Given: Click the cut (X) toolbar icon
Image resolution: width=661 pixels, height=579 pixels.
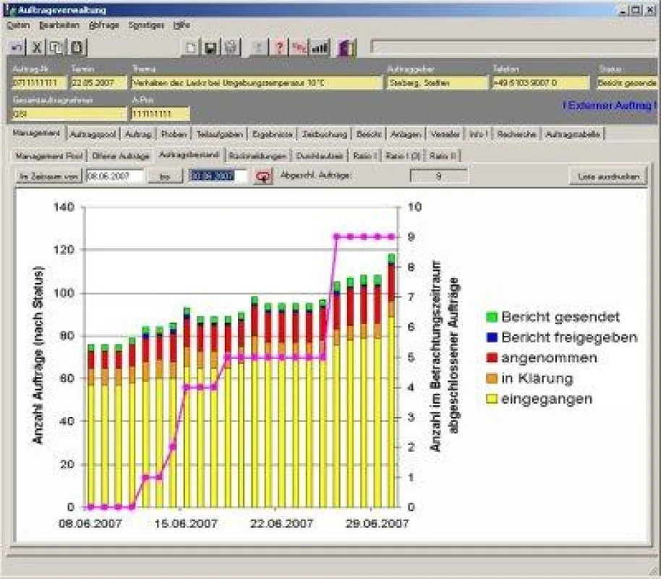Looking at the screenshot, I should point(37,48).
